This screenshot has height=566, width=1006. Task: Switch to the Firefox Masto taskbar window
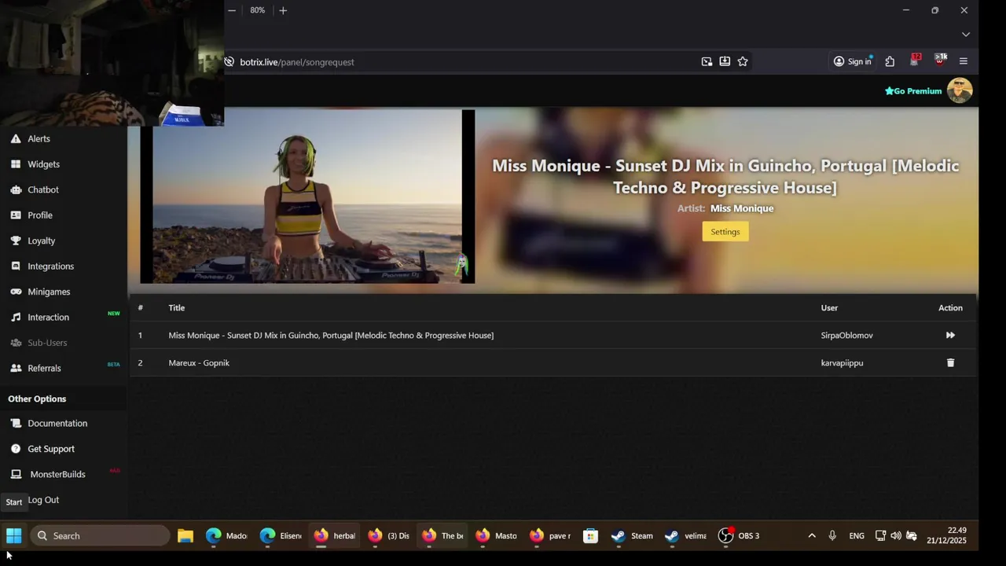(x=497, y=536)
